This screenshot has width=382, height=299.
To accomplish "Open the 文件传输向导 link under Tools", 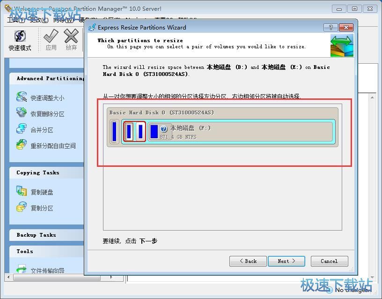I will point(47,270).
